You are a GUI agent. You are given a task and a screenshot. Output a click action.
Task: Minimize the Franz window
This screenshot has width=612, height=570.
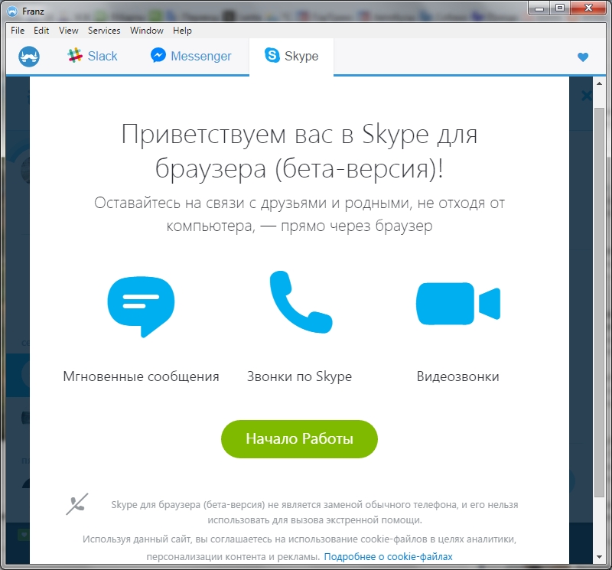539,8
